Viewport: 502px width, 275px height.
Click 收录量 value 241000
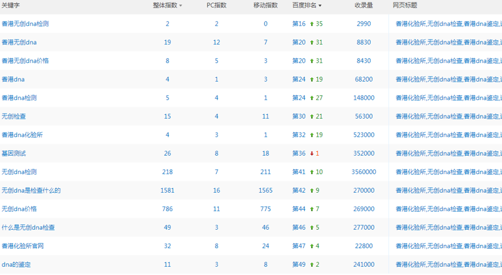click(x=364, y=265)
